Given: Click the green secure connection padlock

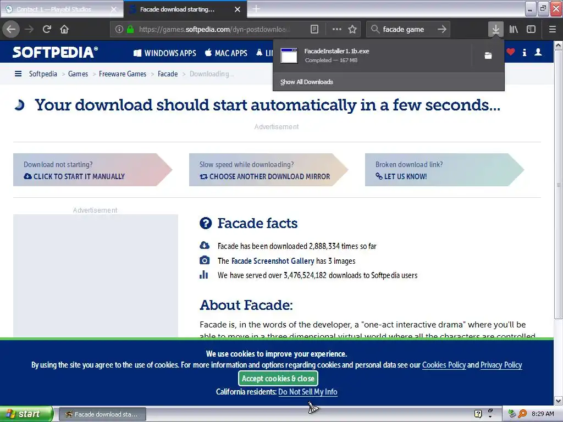Looking at the screenshot, I should pos(130,29).
